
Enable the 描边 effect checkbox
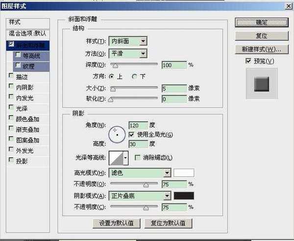[x=11, y=76]
